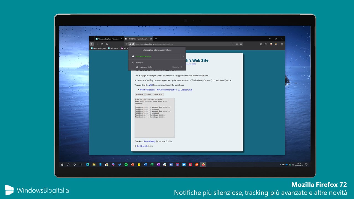Viewport: 354px width, 199px height.
Task: Open Slack from taskbar
Action: click(165, 164)
